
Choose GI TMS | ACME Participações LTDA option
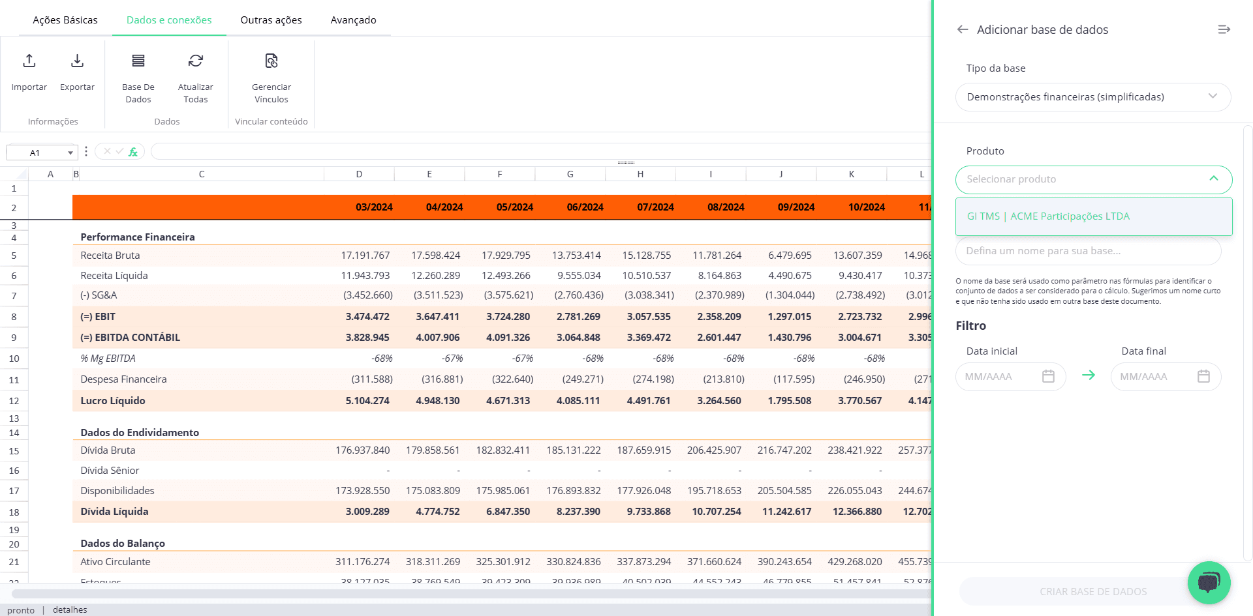(x=1094, y=216)
